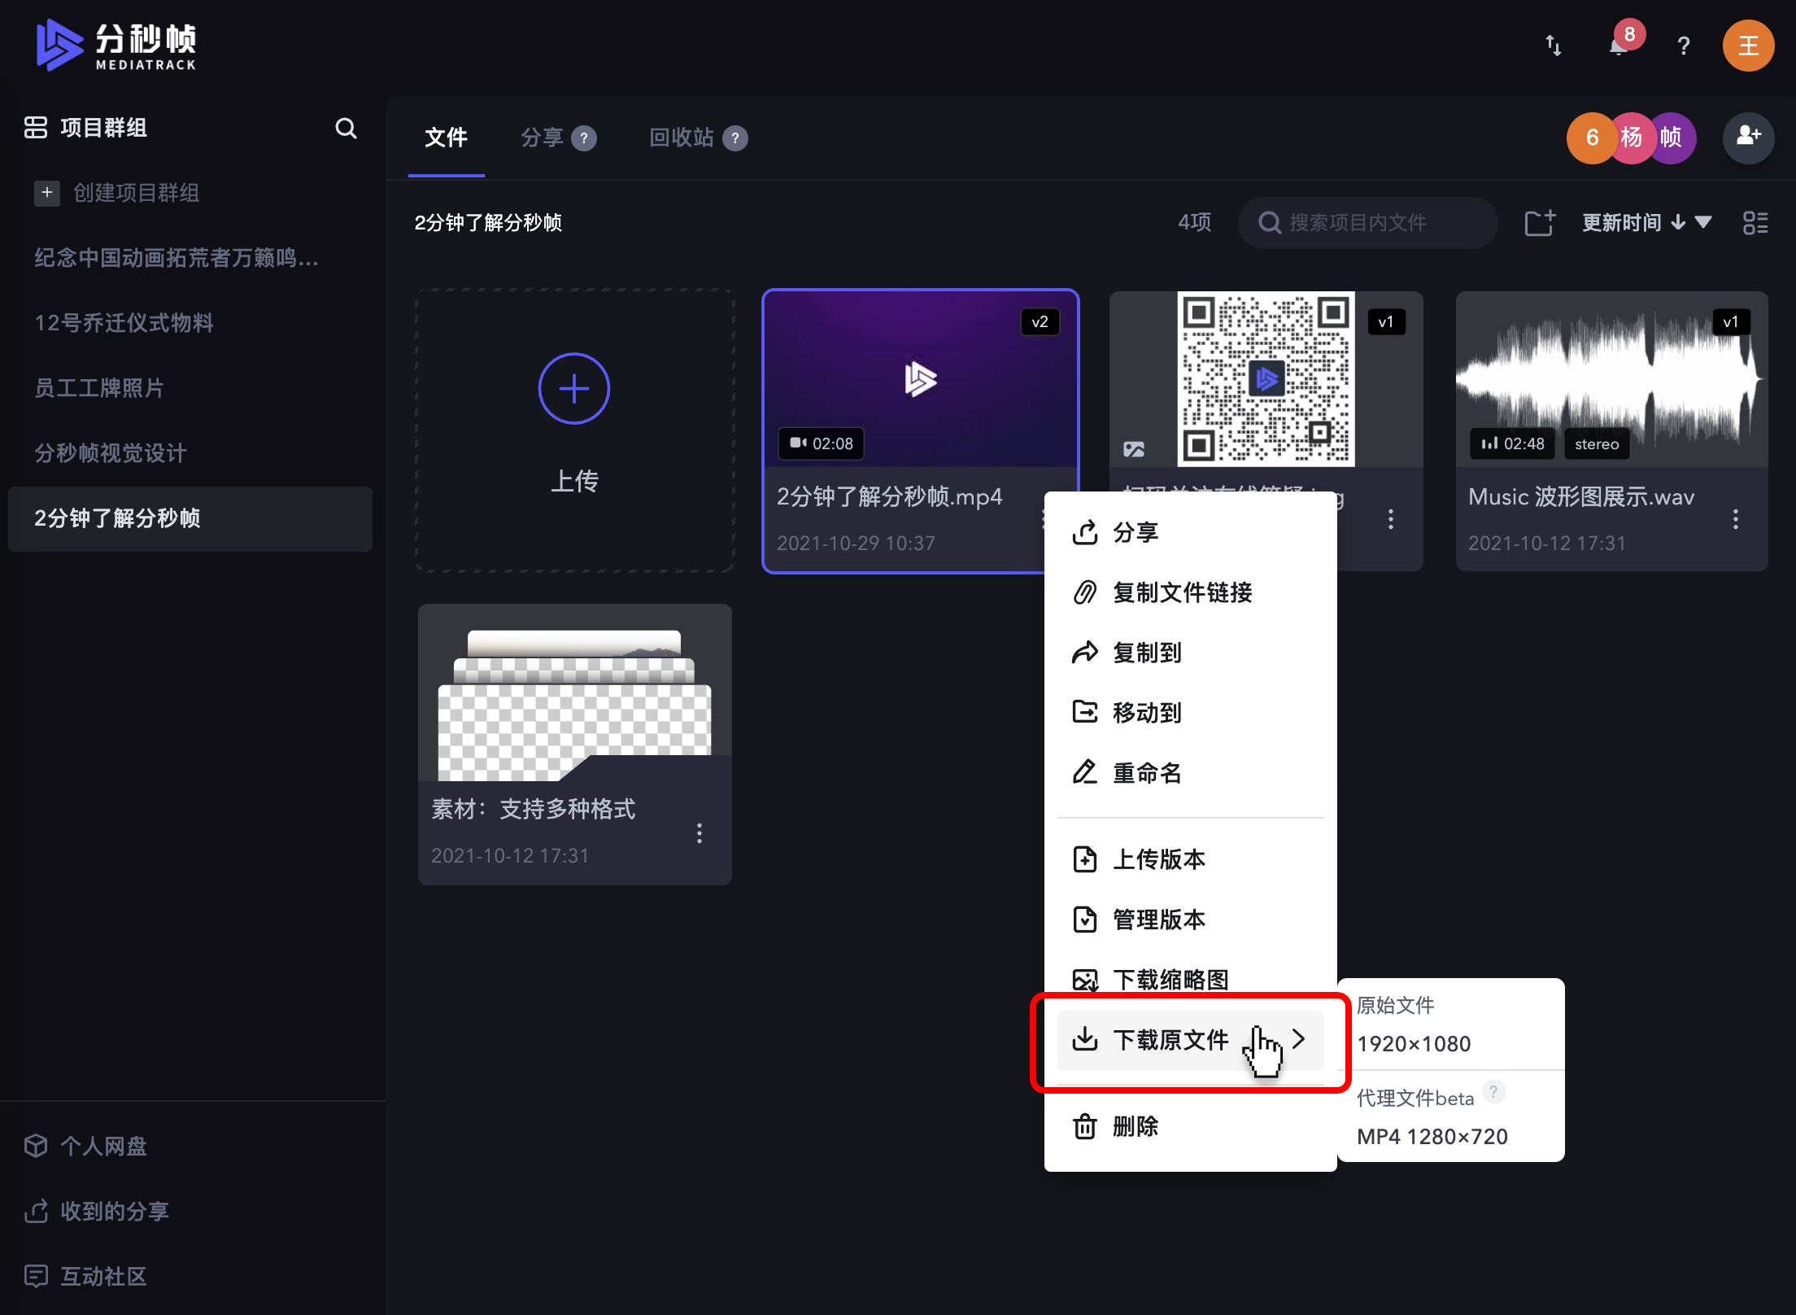
Task: Click the 搜索项目内文件 search field
Action: click(x=1367, y=222)
